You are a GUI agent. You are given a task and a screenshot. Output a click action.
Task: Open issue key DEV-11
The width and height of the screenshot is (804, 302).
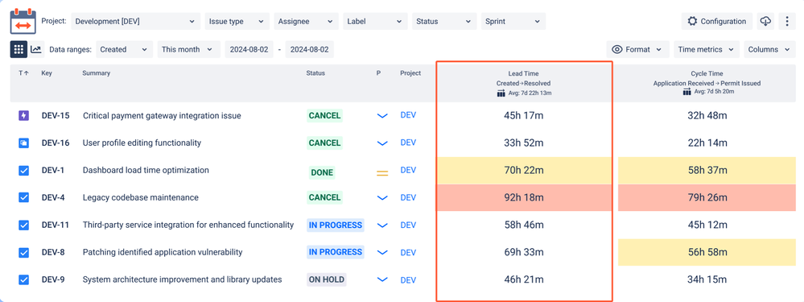click(55, 225)
